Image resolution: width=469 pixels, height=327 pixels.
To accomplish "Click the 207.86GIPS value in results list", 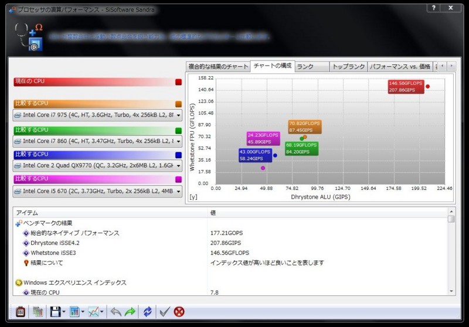I will coord(226,243).
